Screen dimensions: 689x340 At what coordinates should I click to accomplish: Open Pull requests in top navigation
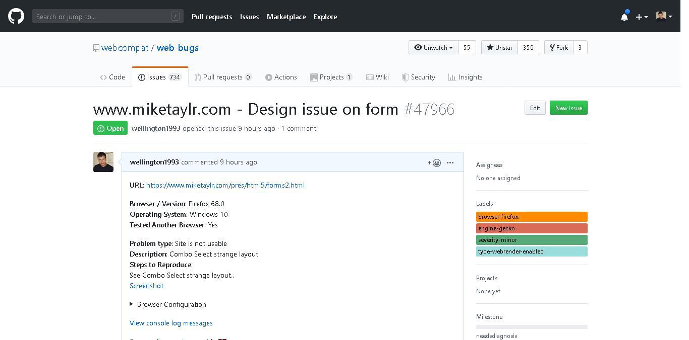tap(212, 17)
